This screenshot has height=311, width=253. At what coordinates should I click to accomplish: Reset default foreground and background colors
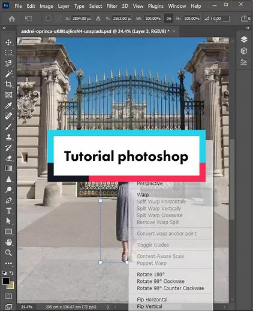point(4,273)
